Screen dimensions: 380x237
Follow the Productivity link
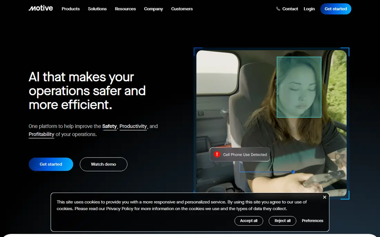133,126
